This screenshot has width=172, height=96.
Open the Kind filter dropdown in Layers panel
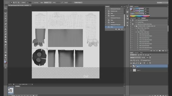[x=133, y=55]
